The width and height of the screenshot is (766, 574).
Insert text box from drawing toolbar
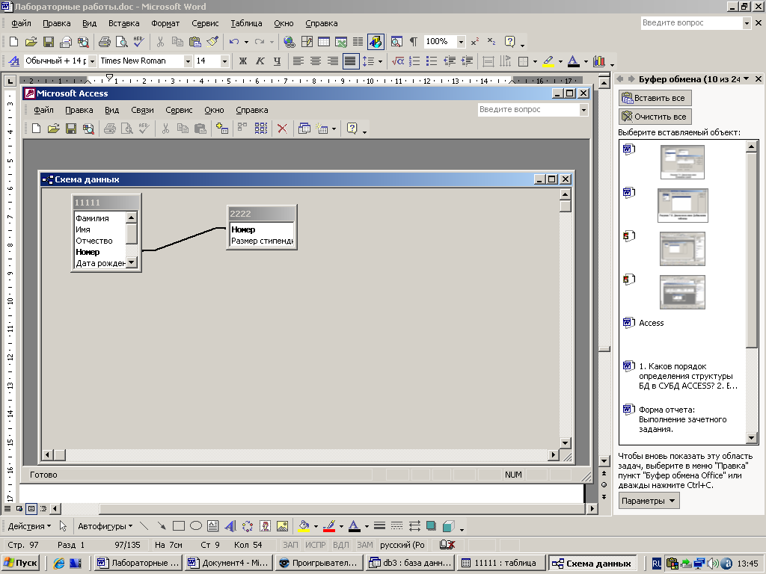point(213,526)
